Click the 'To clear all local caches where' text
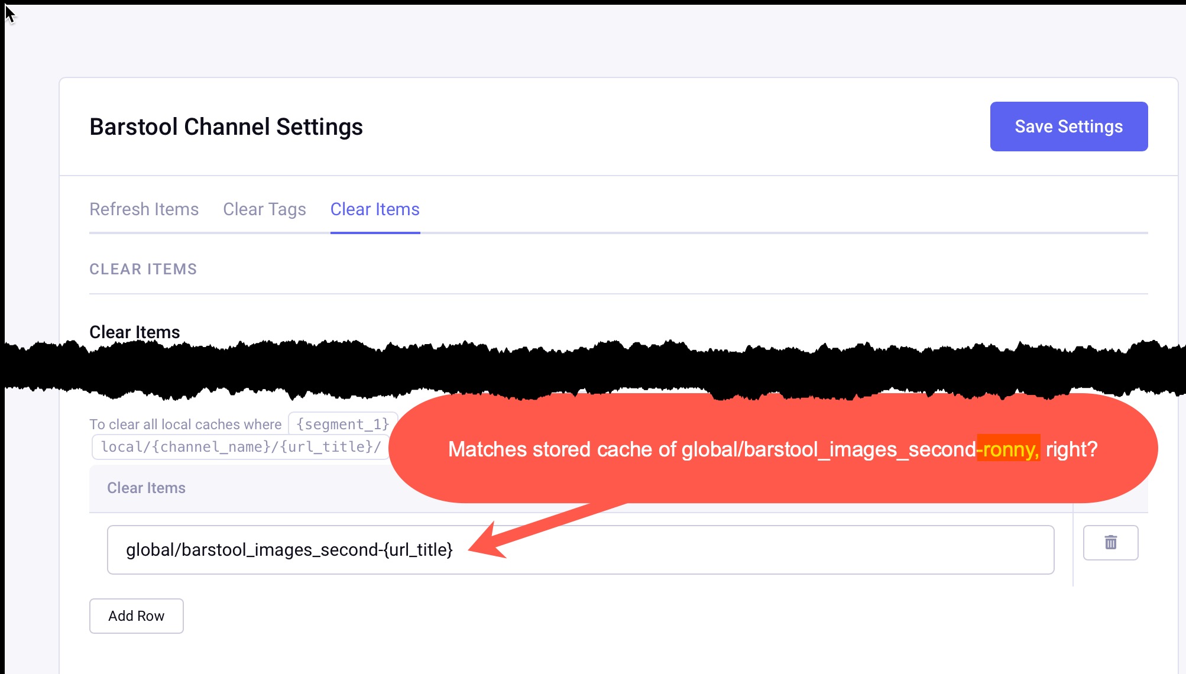This screenshot has width=1186, height=674. tap(186, 425)
